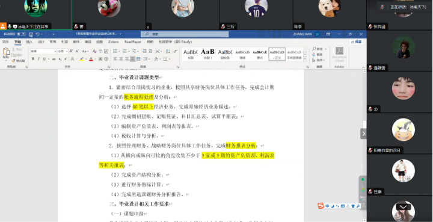Viewport: 433px width, 222px height.
Task: Open the line spacing dropdown
Action: pos(147,59)
